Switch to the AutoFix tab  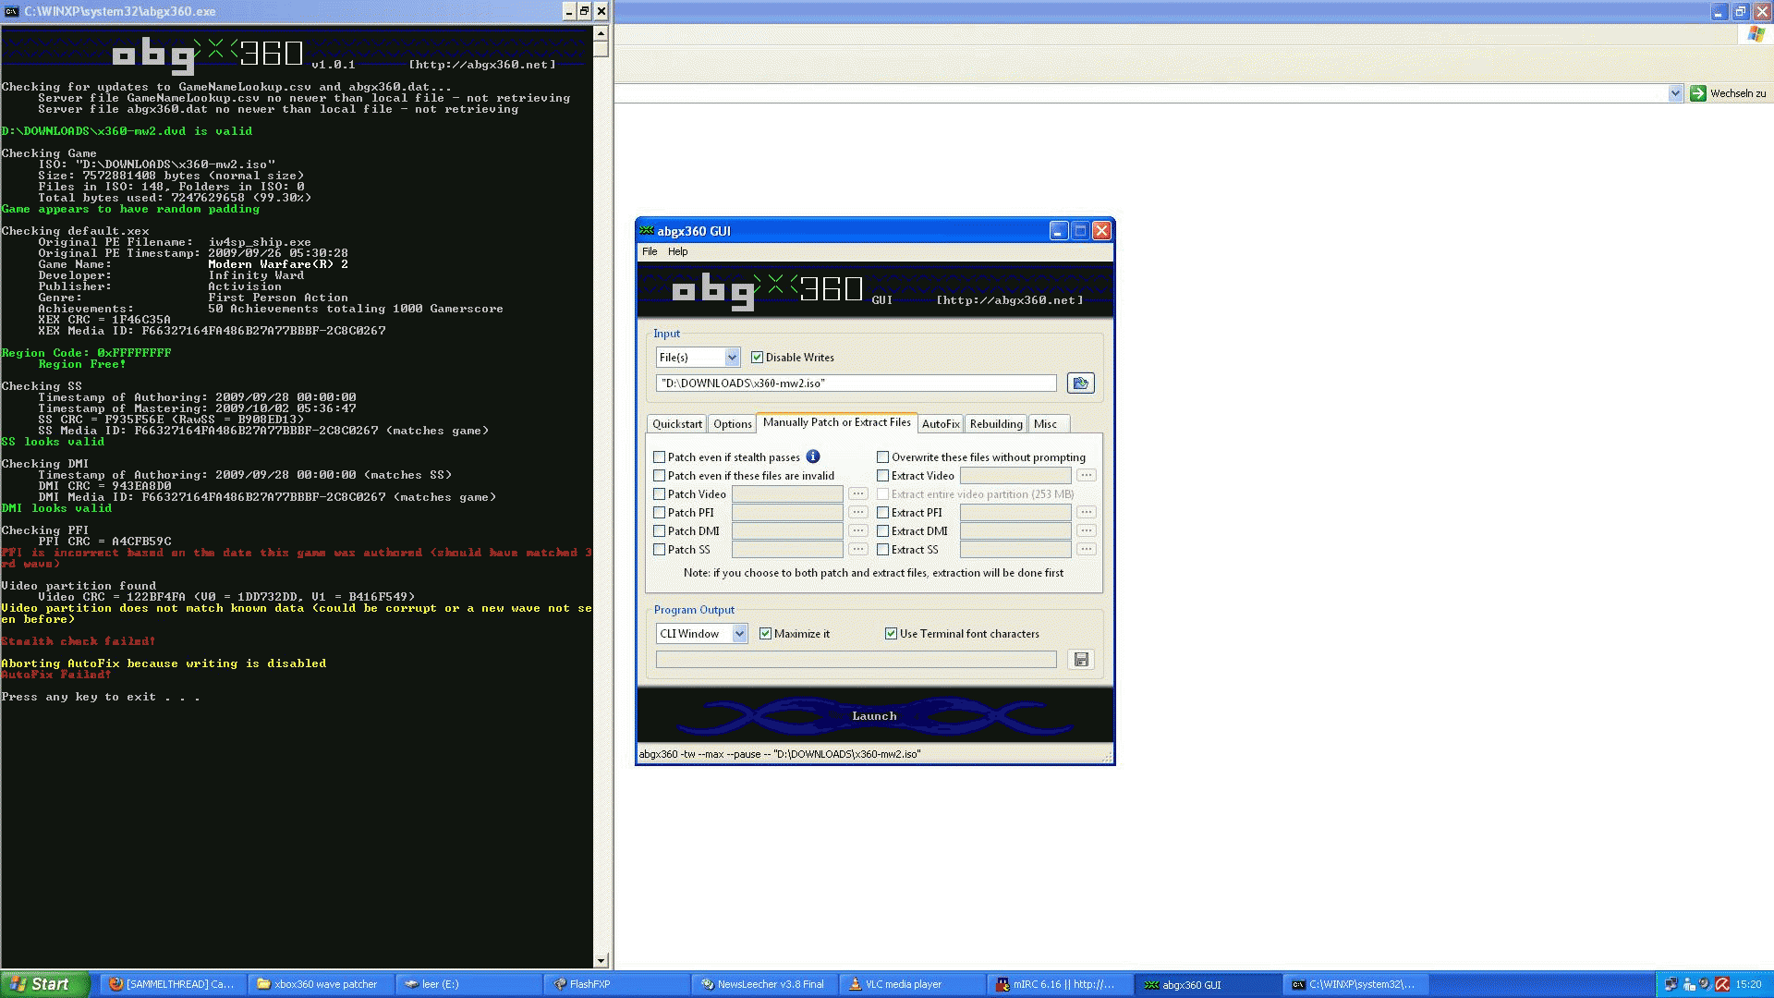941,424
